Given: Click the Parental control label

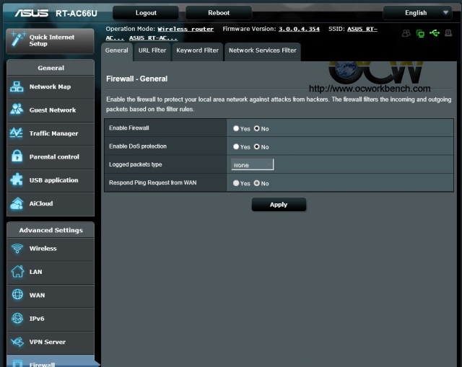Looking at the screenshot, I should point(54,157).
